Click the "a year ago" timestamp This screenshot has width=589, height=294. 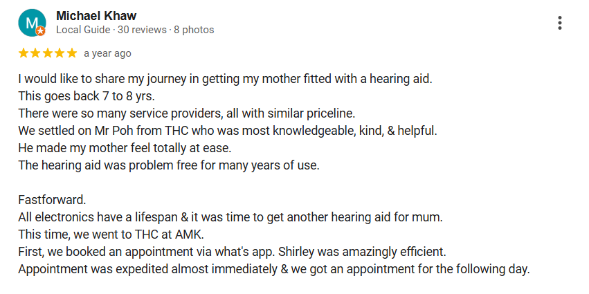(107, 54)
